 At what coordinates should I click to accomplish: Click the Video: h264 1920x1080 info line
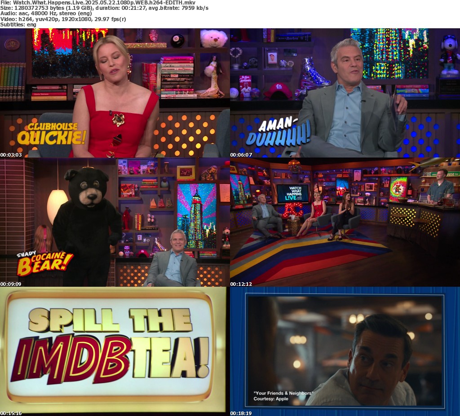click(x=63, y=19)
